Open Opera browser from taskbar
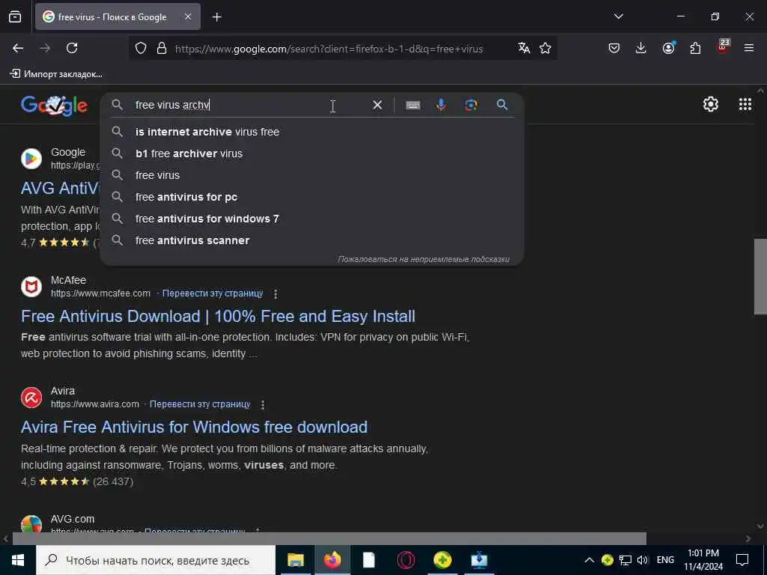Screen dimensions: 767x575 click(x=405, y=560)
